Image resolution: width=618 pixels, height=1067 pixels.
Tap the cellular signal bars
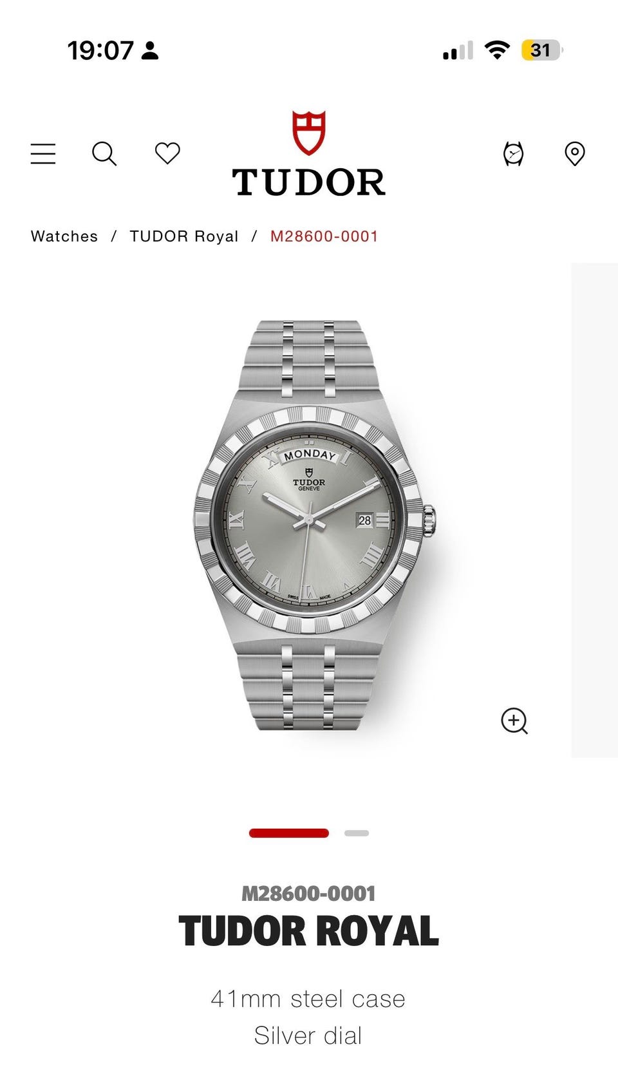click(x=458, y=50)
